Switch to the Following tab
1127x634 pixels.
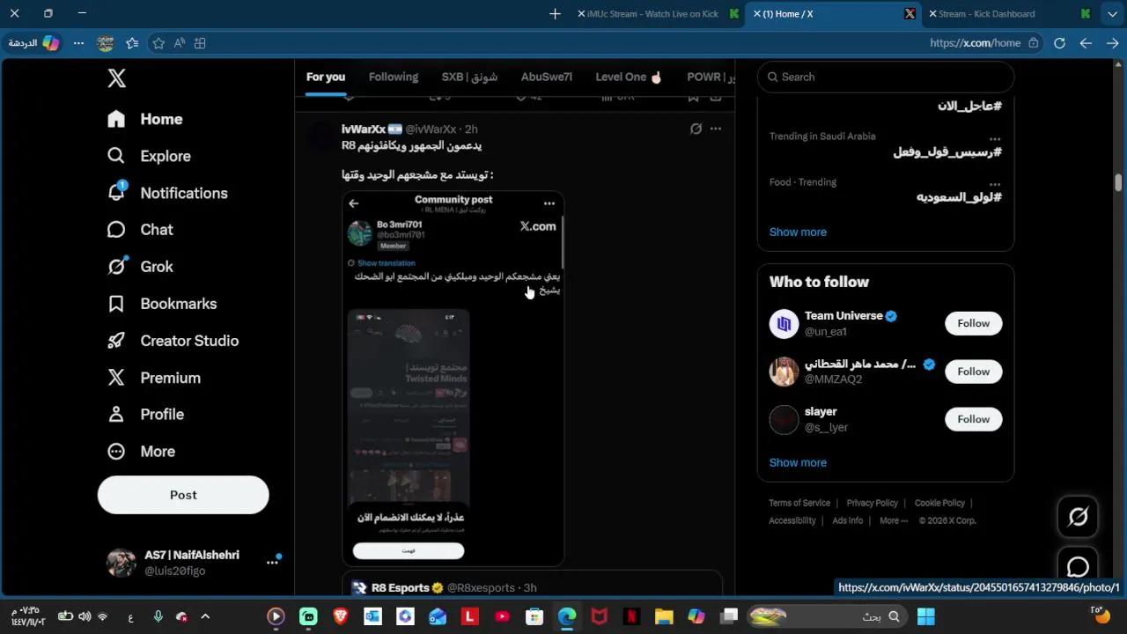click(x=394, y=77)
